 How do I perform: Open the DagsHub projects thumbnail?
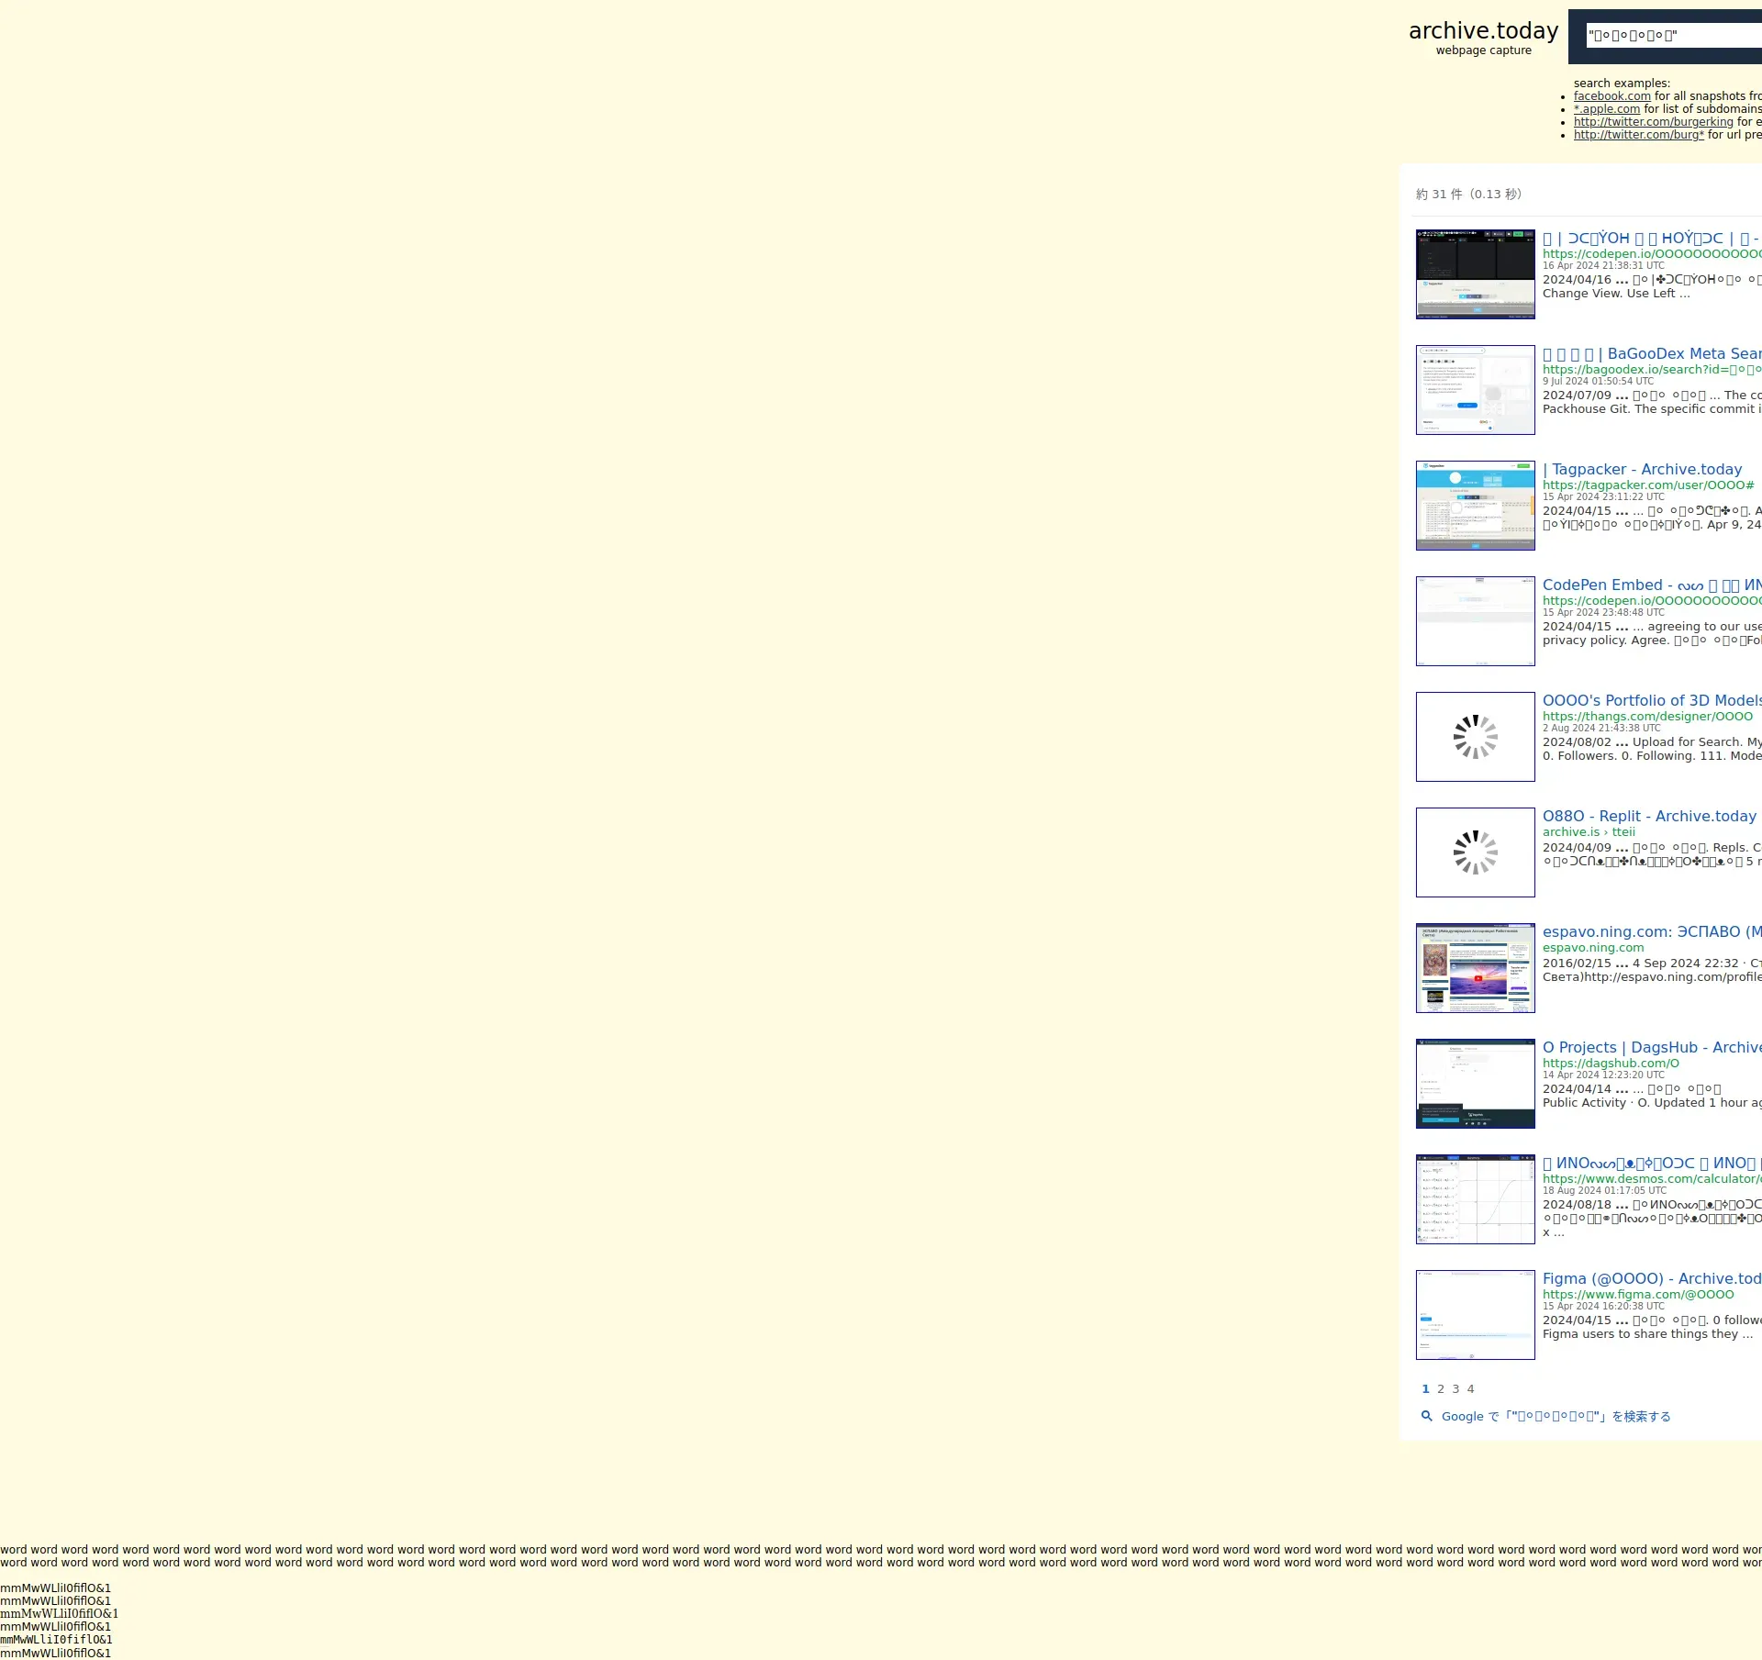pyautogui.click(x=1475, y=1084)
